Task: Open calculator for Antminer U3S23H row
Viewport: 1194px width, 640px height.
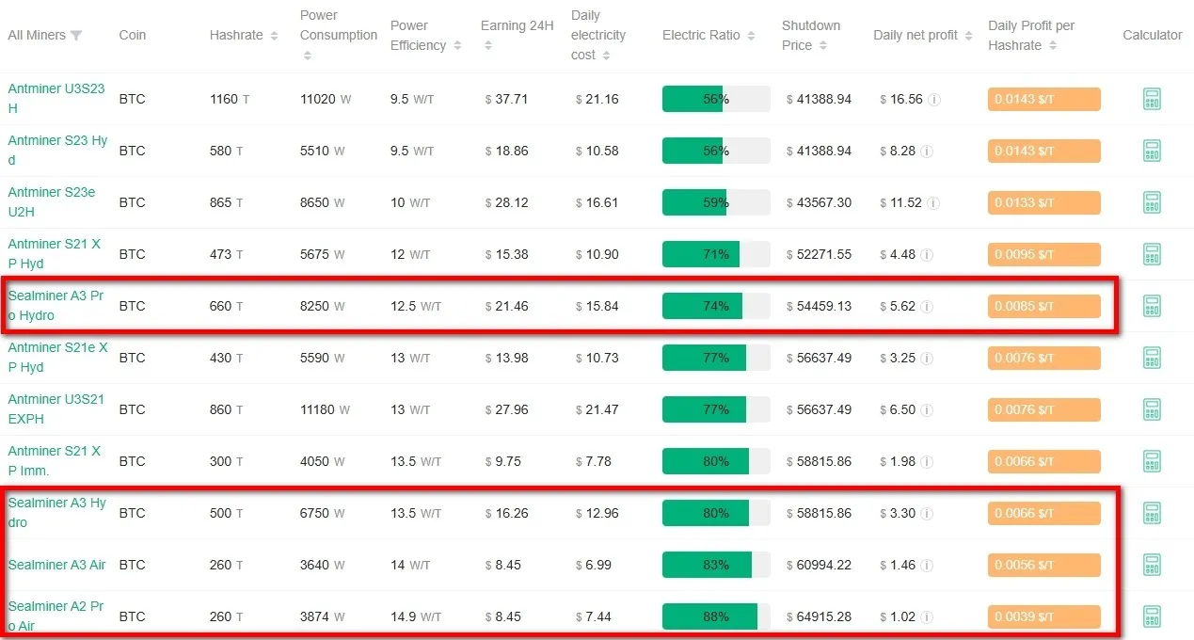Action: (x=1151, y=99)
